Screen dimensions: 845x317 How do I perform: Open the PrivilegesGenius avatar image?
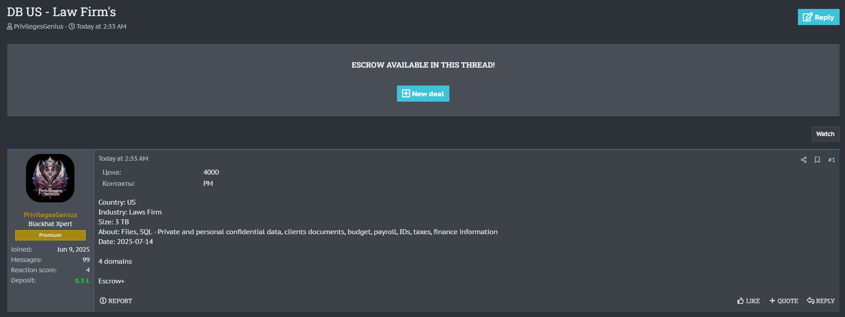pyautogui.click(x=50, y=178)
